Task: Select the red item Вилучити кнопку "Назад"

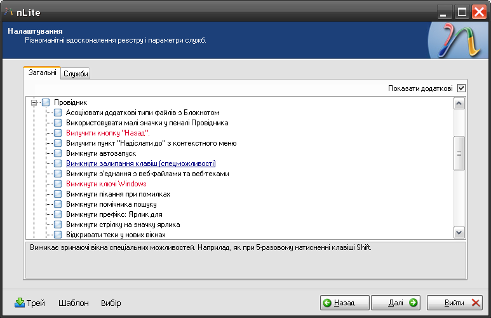Action: click(x=108, y=133)
